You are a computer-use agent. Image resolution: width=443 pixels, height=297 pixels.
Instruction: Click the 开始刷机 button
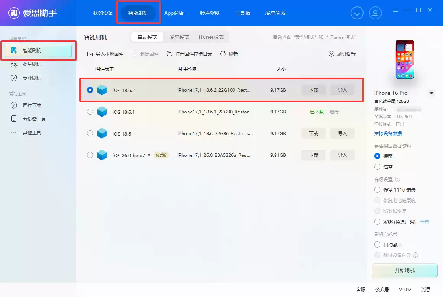click(x=404, y=270)
